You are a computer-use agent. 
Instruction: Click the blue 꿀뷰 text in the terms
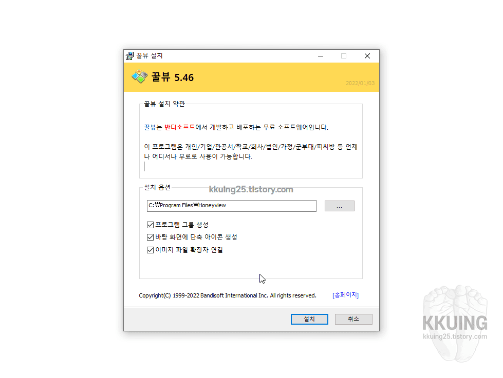pyautogui.click(x=150, y=127)
